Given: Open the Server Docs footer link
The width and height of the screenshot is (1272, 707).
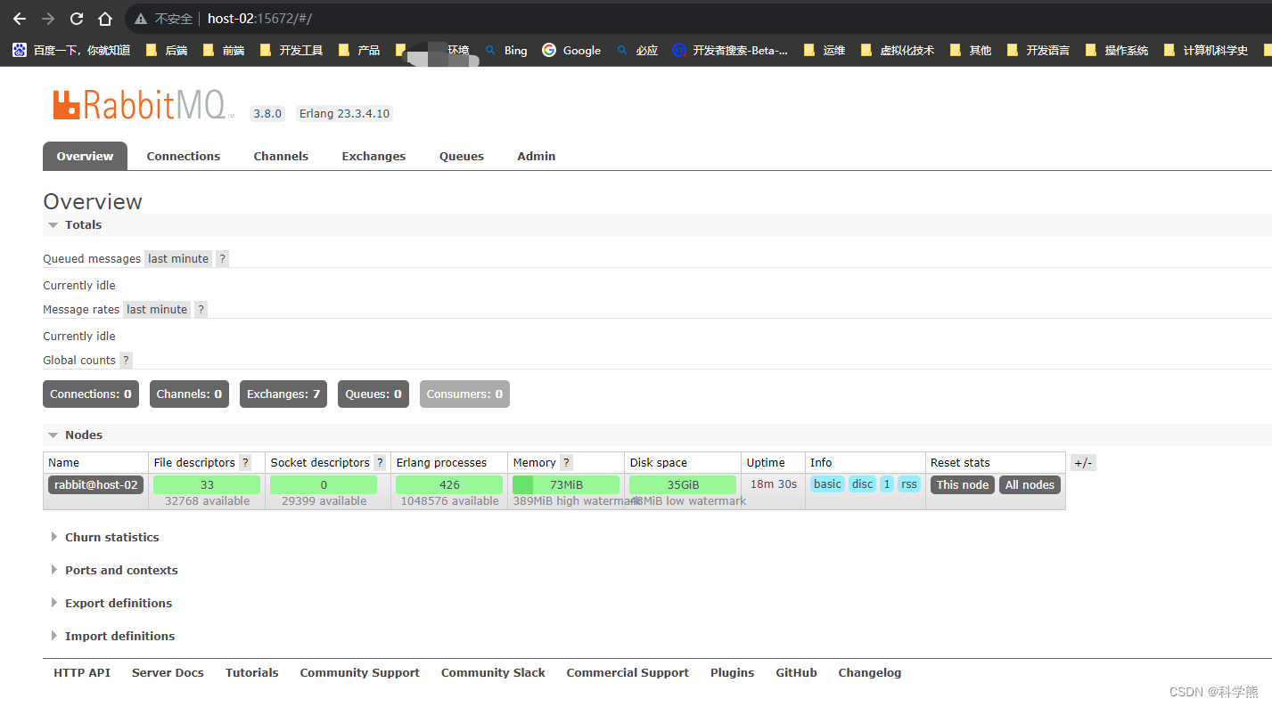Looking at the screenshot, I should point(168,673).
